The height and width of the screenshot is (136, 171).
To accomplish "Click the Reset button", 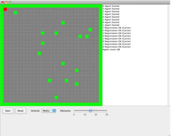I will point(21,111).
